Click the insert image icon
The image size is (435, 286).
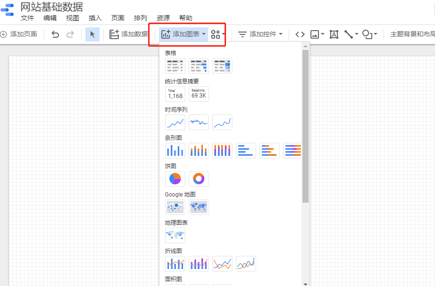coord(315,34)
